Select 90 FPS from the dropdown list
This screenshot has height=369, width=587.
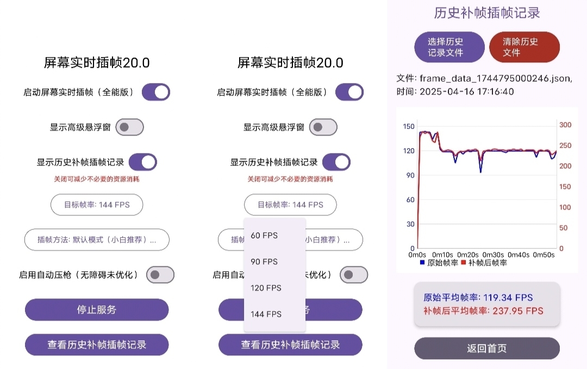pyautogui.click(x=275, y=262)
